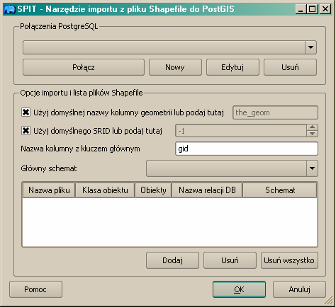The width and height of the screenshot is (336, 307).
Task: Click Usuń button below the file list
Action: (x=230, y=260)
